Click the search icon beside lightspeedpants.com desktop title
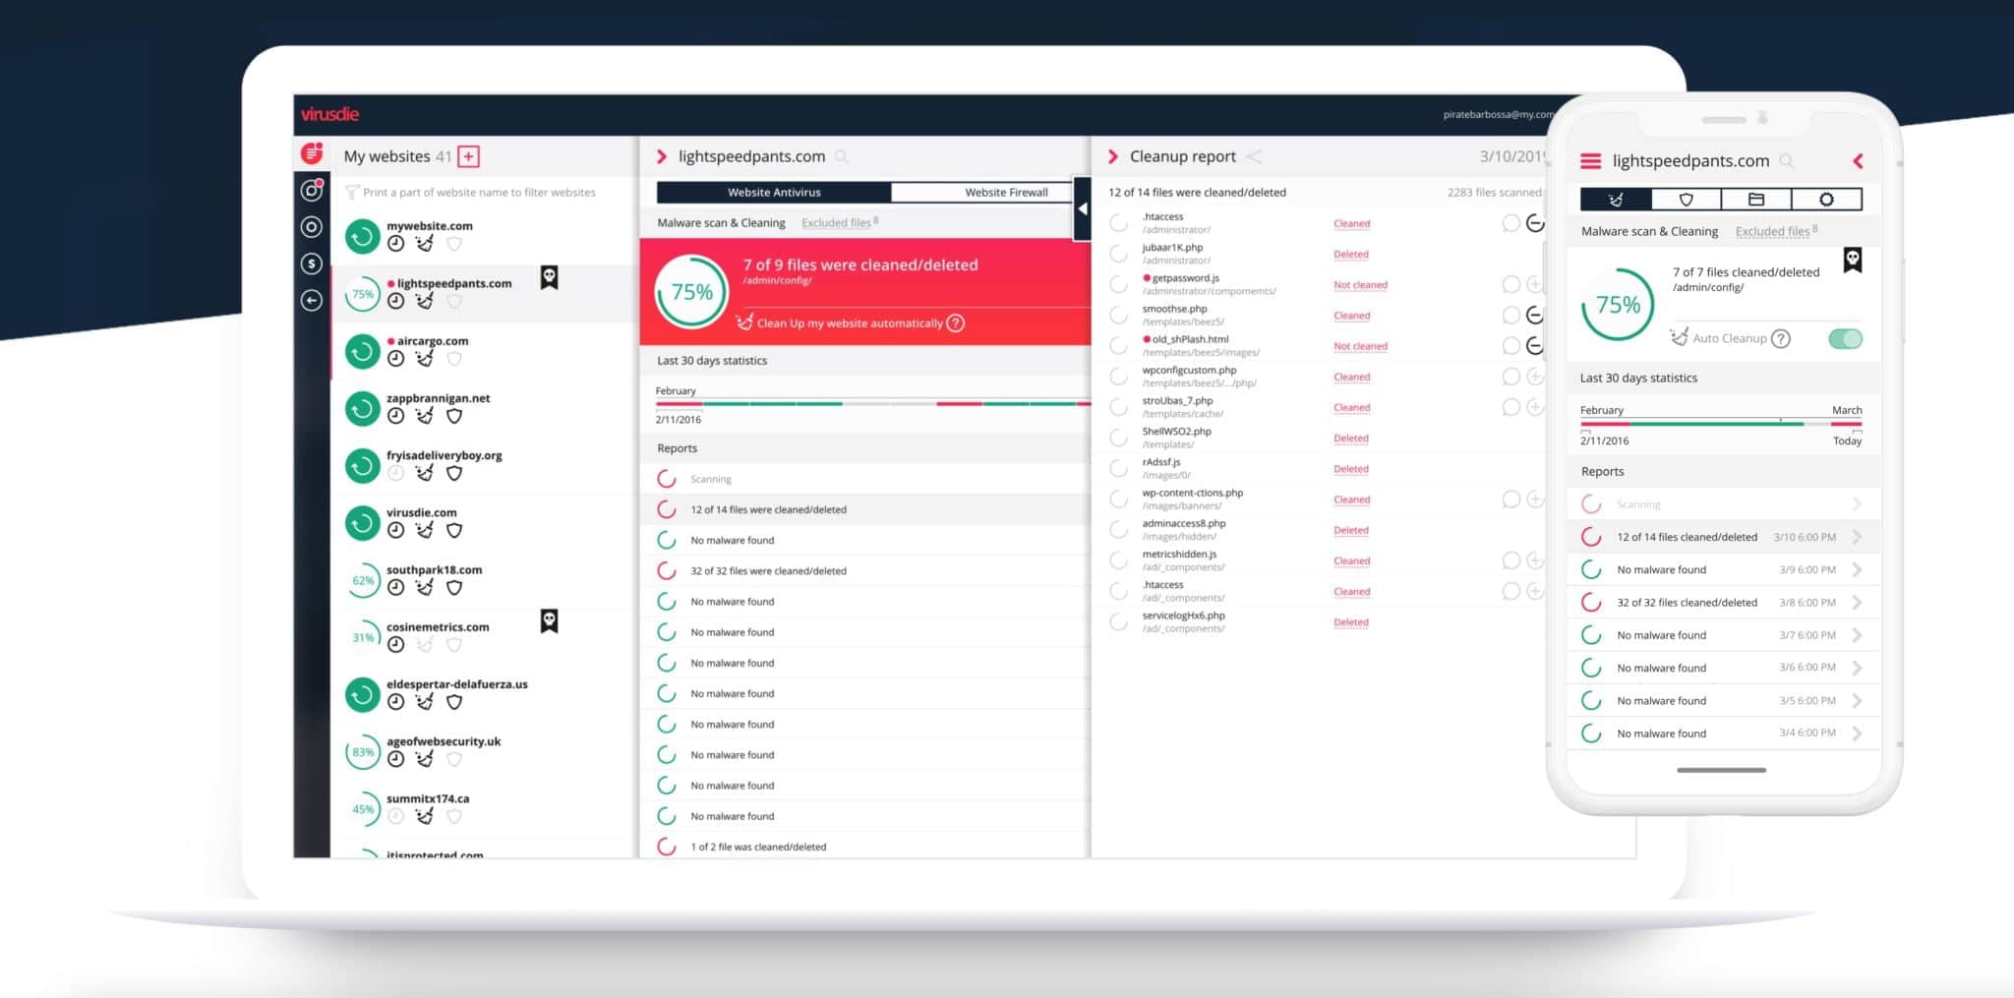Image resolution: width=2014 pixels, height=998 pixels. [x=842, y=156]
